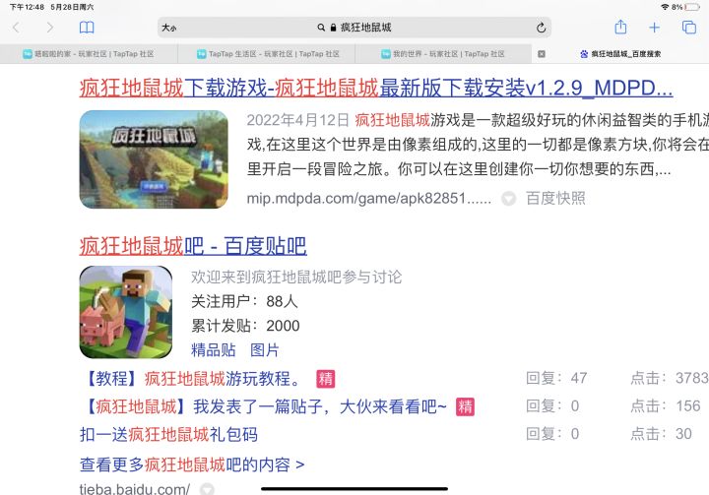Tap the 累计发贴：2000 text
The width and height of the screenshot is (709, 495).
pos(245,326)
